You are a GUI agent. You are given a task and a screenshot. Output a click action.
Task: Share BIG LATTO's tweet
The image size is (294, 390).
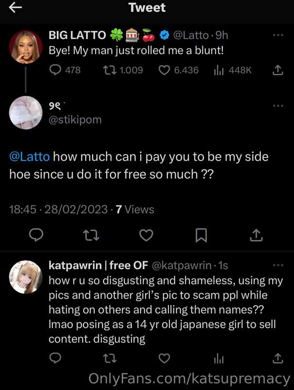point(278,70)
